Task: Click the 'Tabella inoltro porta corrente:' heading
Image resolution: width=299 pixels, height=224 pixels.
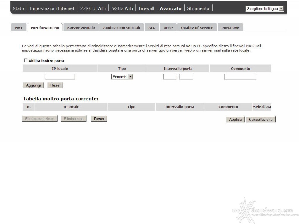Action: click(x=61, y=99)
